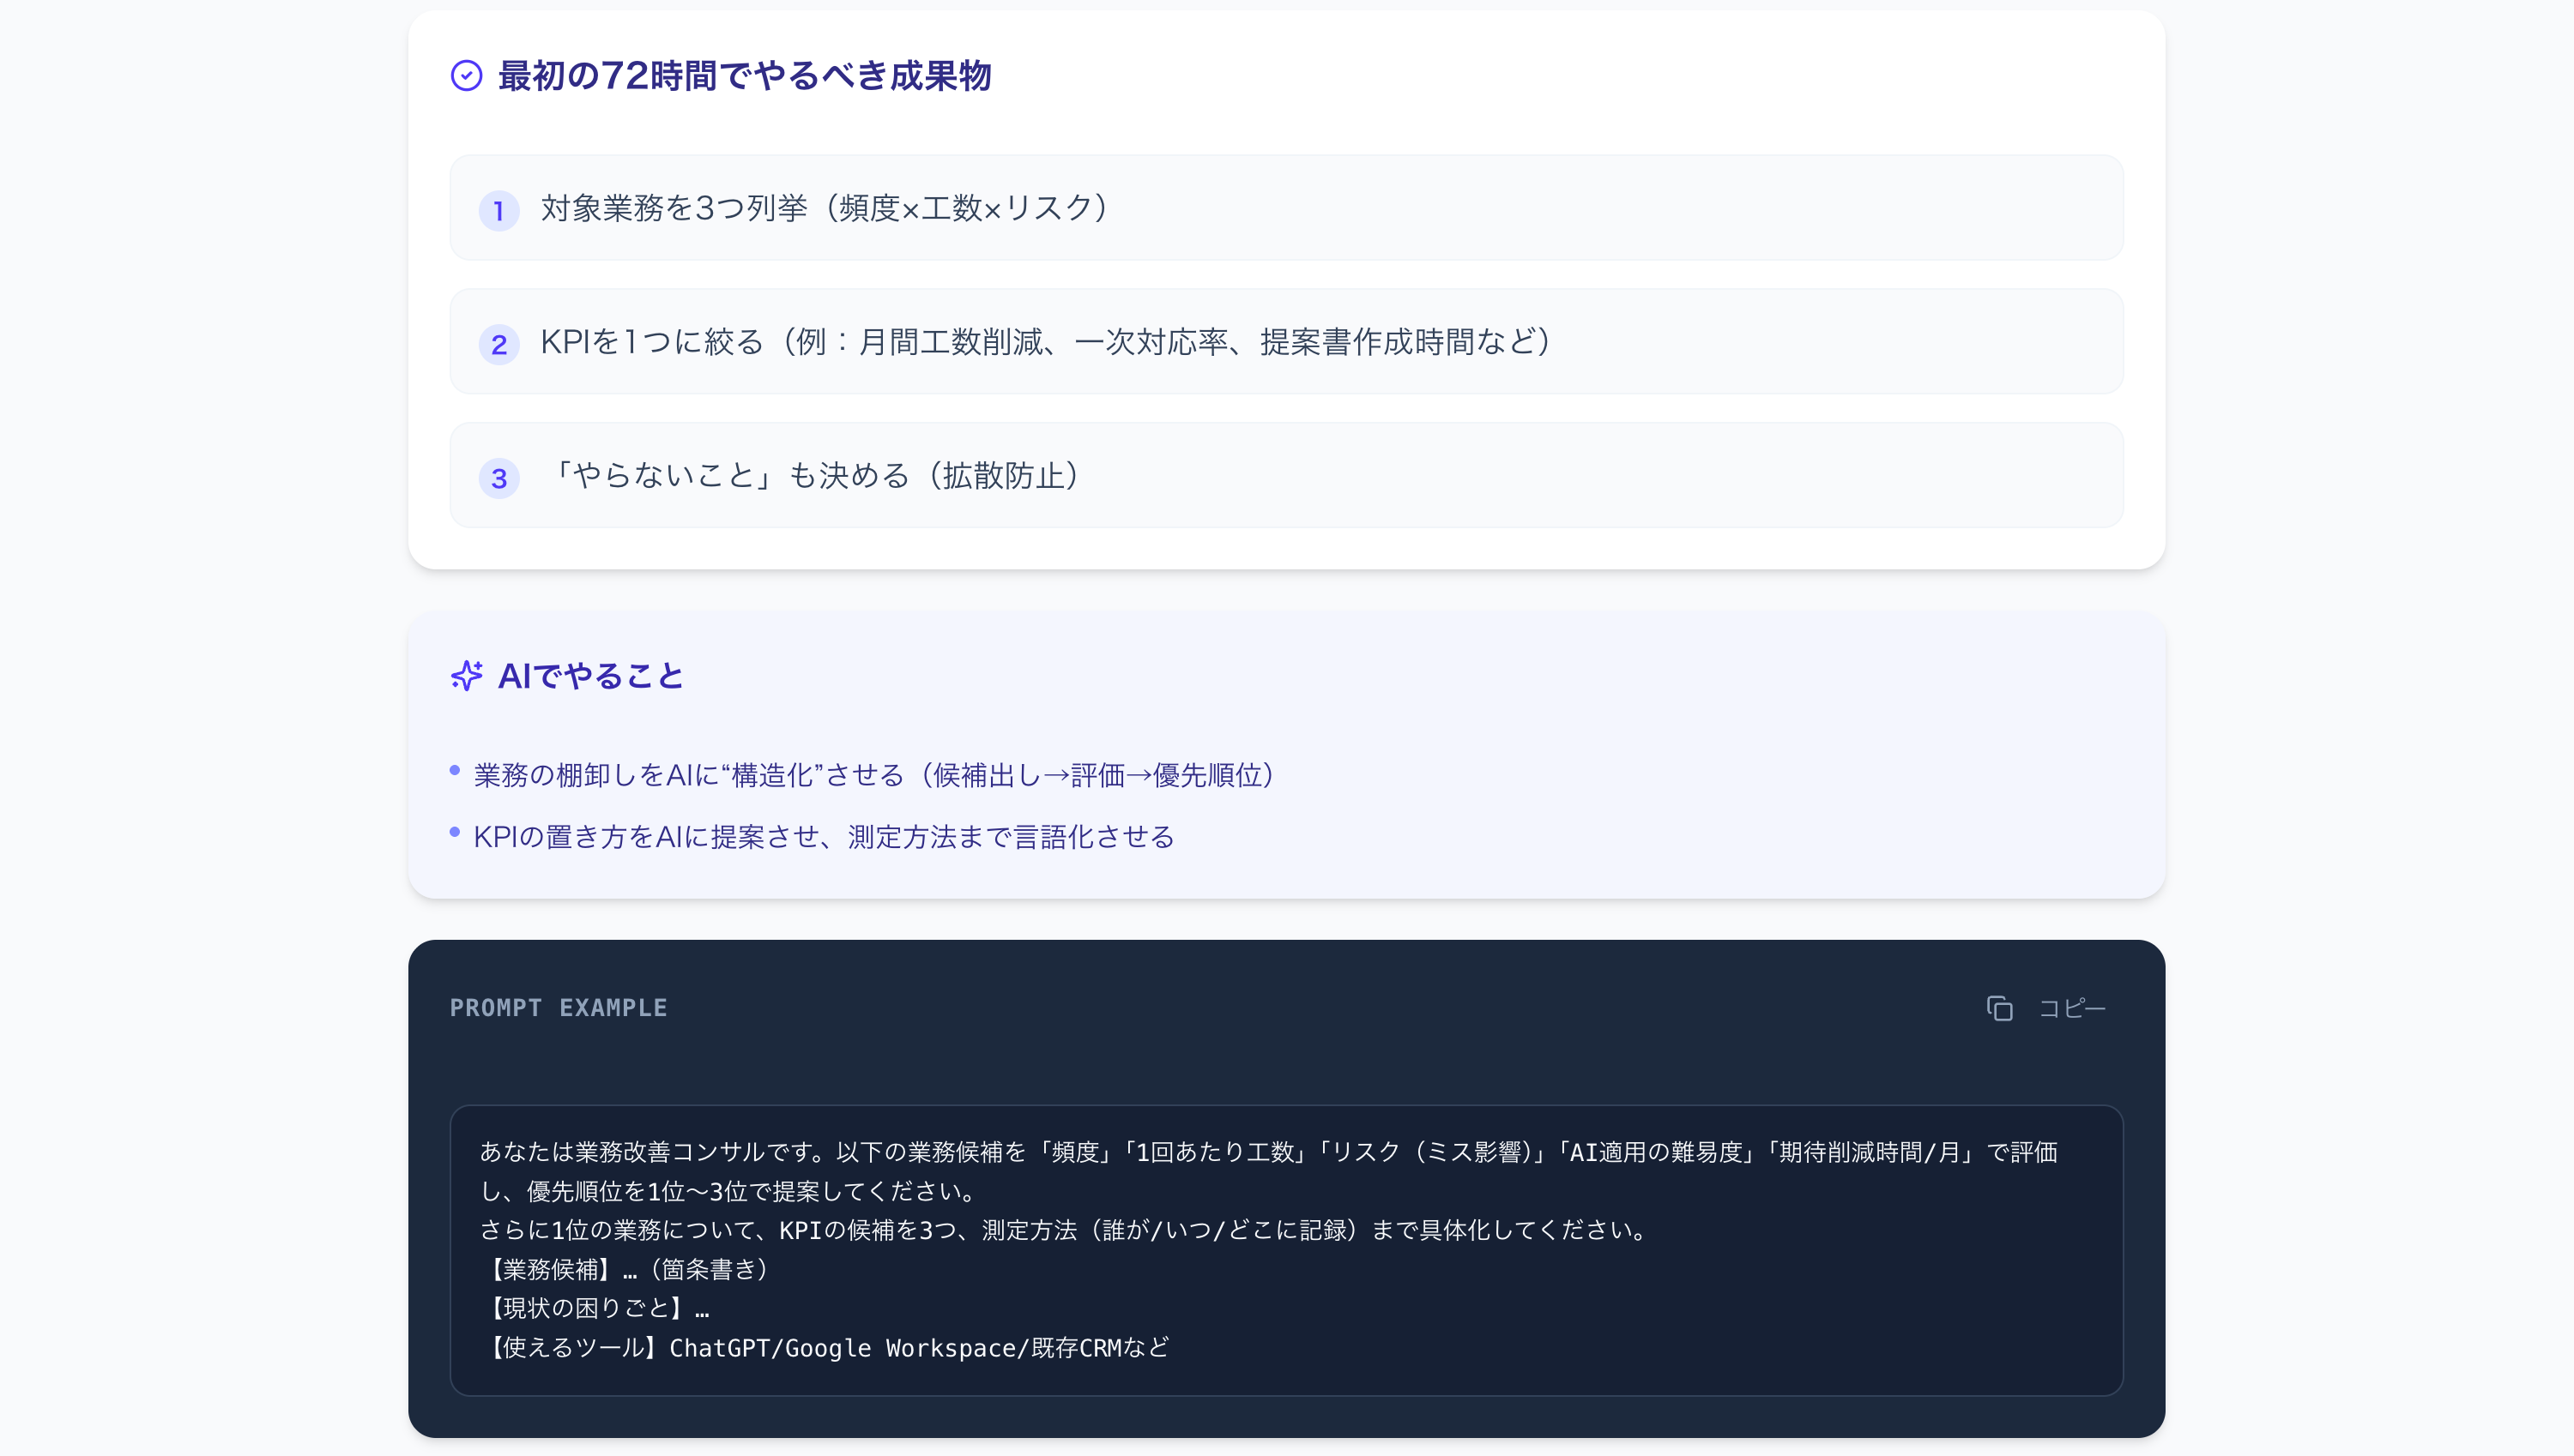Click the bullet dot before 業務の棚卸し
The image size is (2574, 1456).
coord(454,770)
